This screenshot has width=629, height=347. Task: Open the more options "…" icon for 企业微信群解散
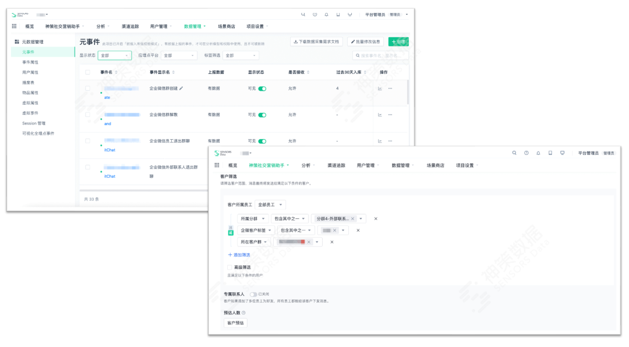tap(390, 114)
